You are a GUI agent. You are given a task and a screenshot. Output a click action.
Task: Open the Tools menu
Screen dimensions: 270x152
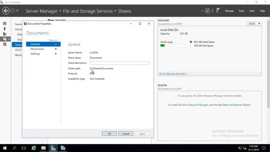241,11
